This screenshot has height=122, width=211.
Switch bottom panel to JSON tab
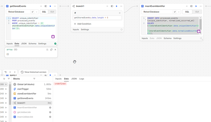click(x=74, y=79)
